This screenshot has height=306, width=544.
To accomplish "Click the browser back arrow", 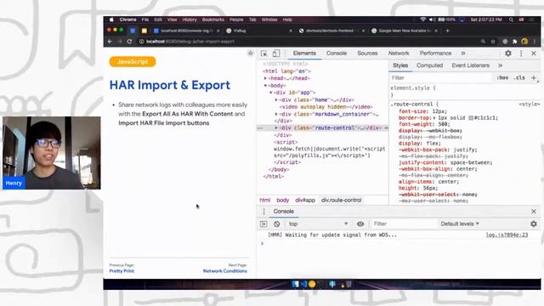I will click(x=110, y=42).
